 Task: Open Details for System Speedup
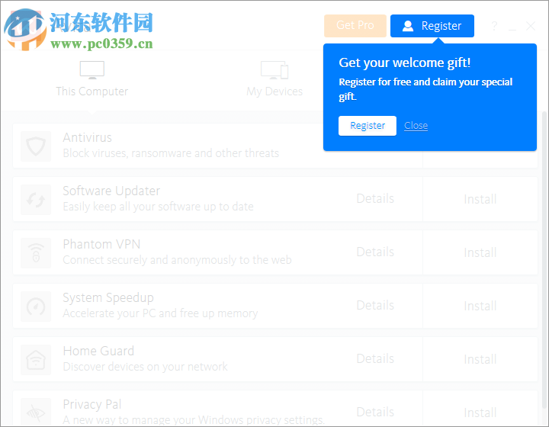click(x=375, y=306)
